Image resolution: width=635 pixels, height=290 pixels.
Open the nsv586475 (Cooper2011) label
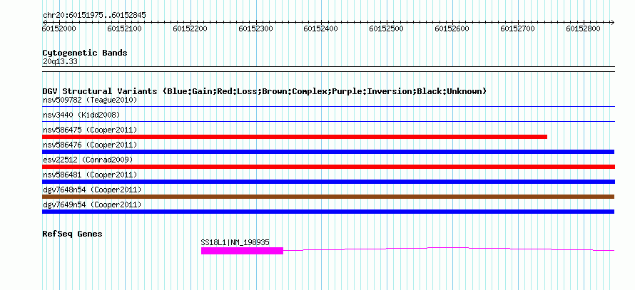click(x=90, y=130)
